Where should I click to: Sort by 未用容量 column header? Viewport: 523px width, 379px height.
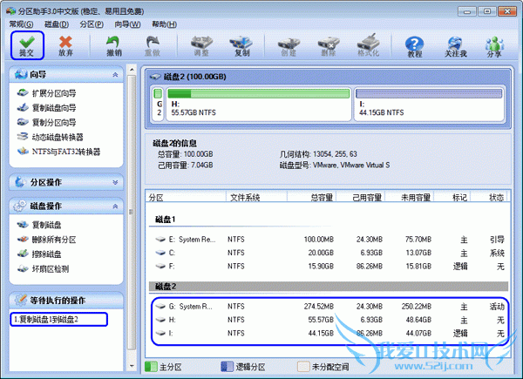click(x=410, y=197)
